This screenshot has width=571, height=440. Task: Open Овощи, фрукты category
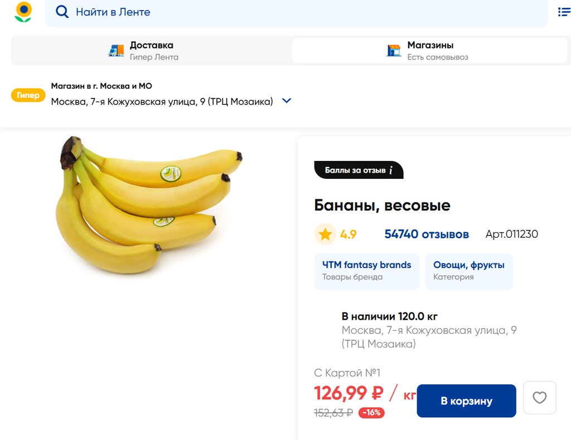(x=468, y=271)
